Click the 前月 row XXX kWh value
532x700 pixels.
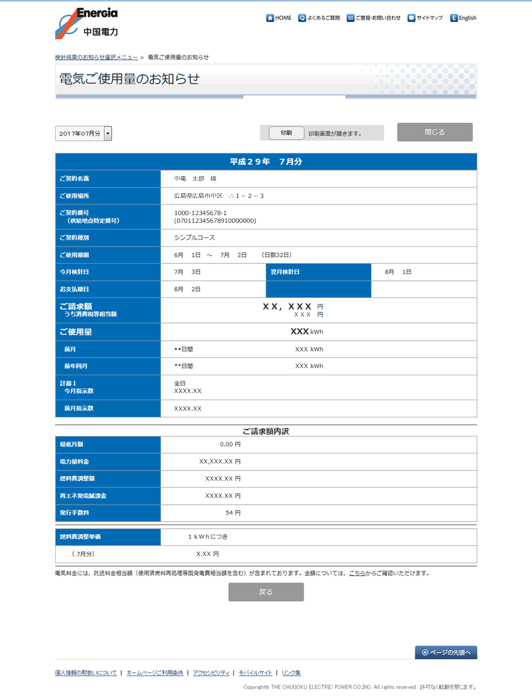point(309,349)
